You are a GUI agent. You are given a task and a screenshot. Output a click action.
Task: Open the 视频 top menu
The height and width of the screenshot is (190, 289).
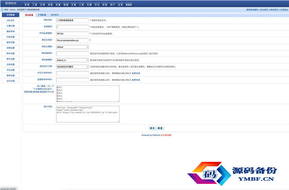click(66, 5)
